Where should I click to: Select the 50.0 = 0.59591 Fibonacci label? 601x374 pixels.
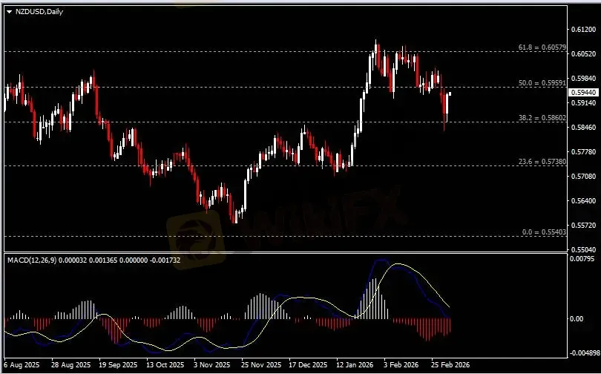(x=542, y=83)
